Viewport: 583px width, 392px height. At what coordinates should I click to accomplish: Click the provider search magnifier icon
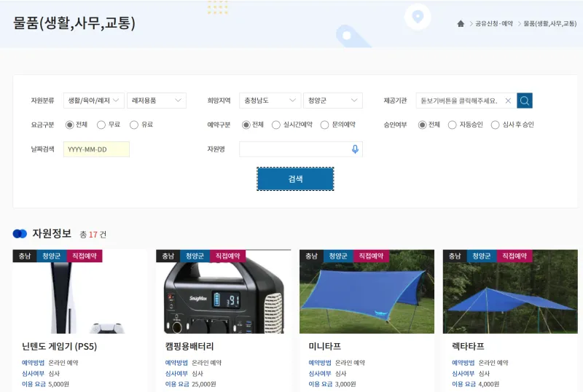pos(525,101)
